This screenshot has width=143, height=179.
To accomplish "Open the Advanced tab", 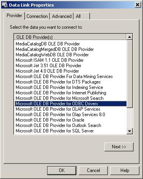I will (62, 16).
